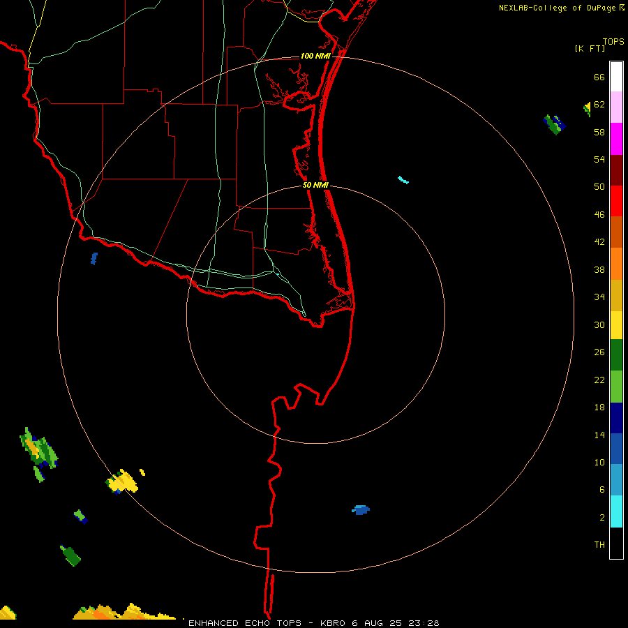The width and height of the screenshot is (628, 628).
Task: Click the legend value 6
Action: coord(602,490)
